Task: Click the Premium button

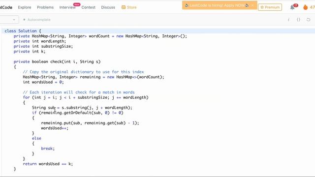Action: [x=270, y=7]
